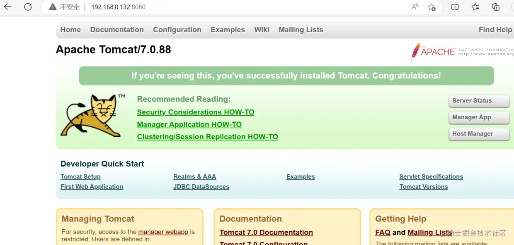
Task: Open Manager Application HOW-TO link
Action: pos(189,124)
